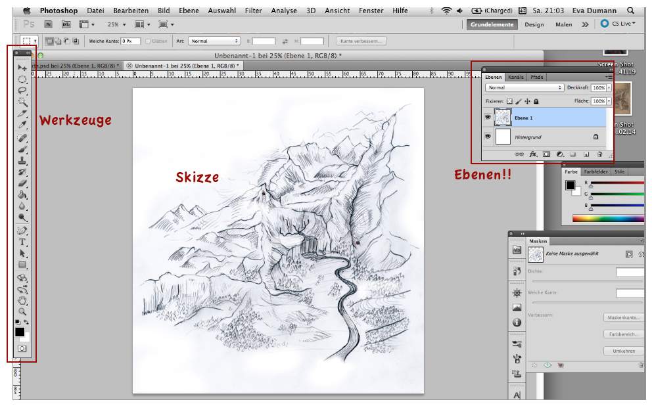Launch Bridge with the Br button

49,24
